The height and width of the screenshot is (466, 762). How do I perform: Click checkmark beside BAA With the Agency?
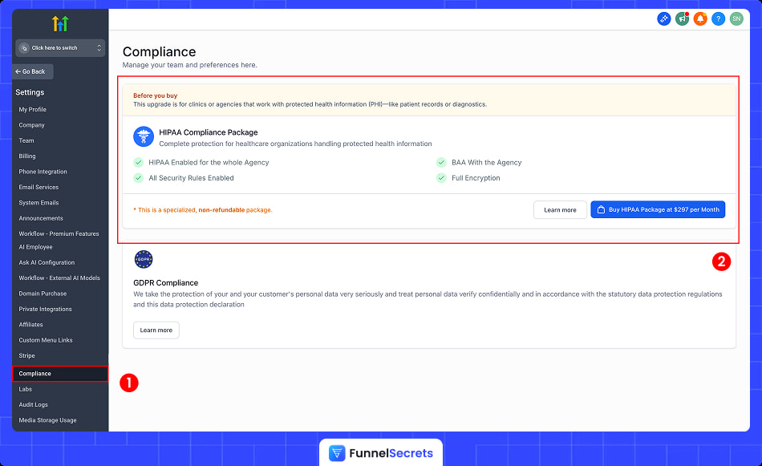click(441, 161)
